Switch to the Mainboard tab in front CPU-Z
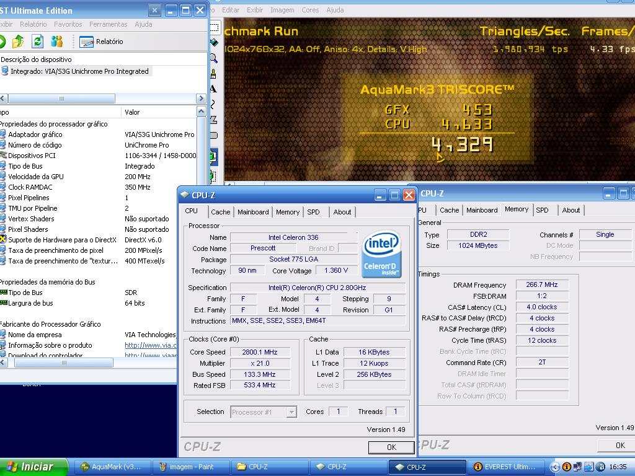 point(253,212)
